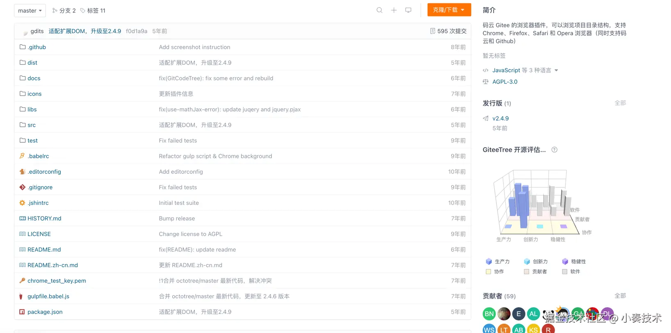
Task: Open the libs folder
Action: coord(32,109)
